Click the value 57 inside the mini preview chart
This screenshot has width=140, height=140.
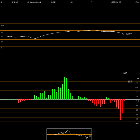(x=90, y=136)
